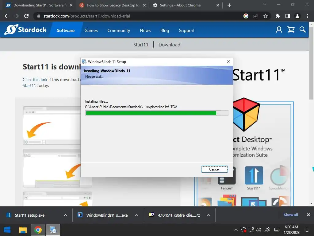
Task: Toggle Chrome side panel
Action: (x=288, y=16)
